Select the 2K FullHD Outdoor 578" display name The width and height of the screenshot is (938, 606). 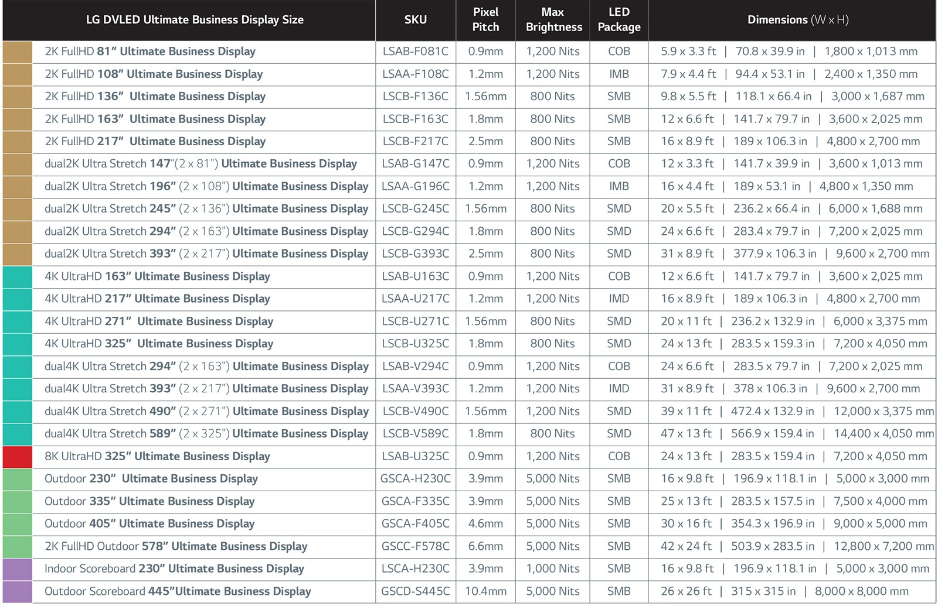click(176, 547)
